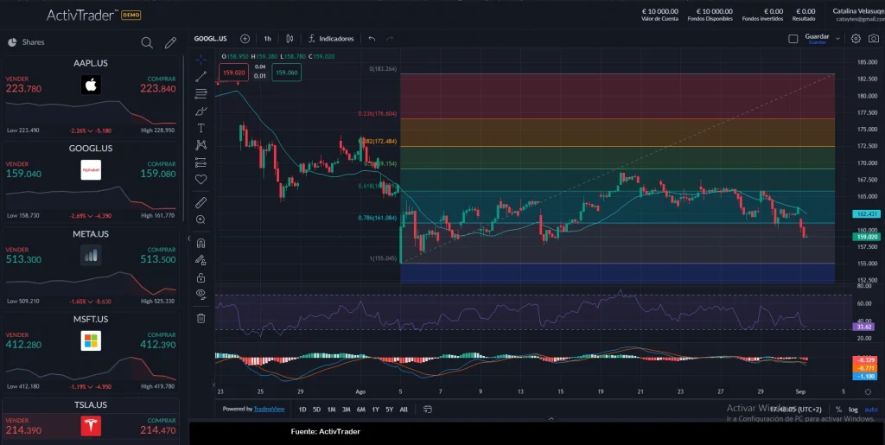
Task: Select the 6M time range
Action: [360, 410]
